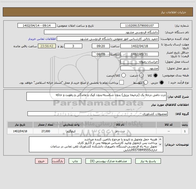Click the مشاهده مدارک پیوستی (0) button

click(108, 161)
